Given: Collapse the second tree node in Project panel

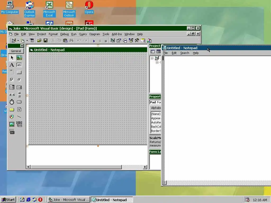Looking at the screenshot, I should pyautogui.click(x=157, y=62).
